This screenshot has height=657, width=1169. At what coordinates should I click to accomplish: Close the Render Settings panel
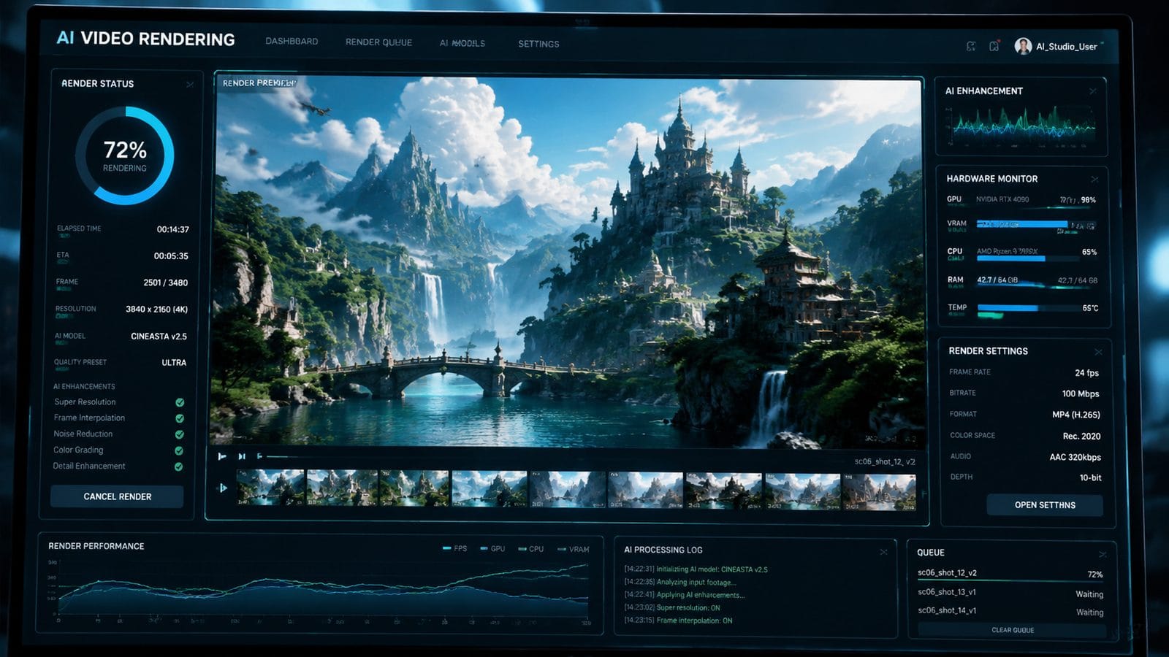coord(1098,352)
